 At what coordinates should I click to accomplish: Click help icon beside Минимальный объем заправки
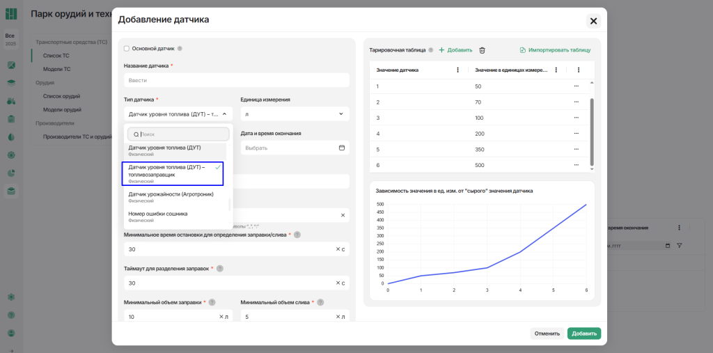(212, 302)
